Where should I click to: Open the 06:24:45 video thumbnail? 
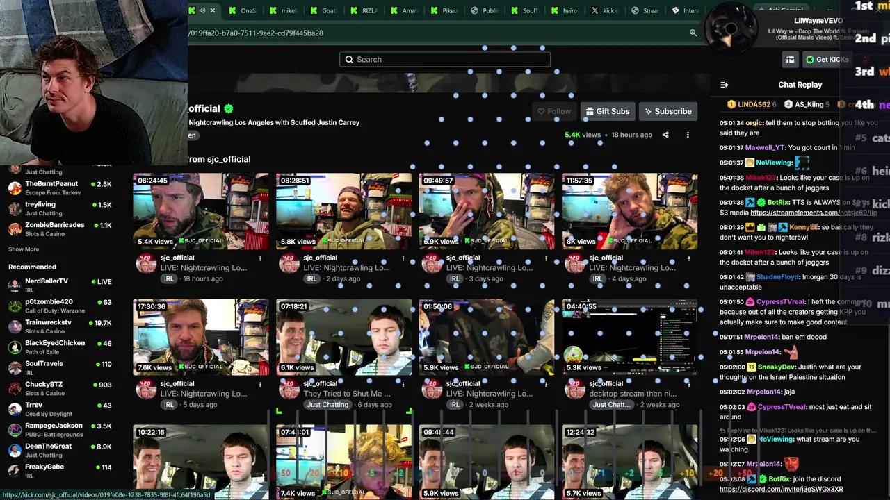[201, 211]
